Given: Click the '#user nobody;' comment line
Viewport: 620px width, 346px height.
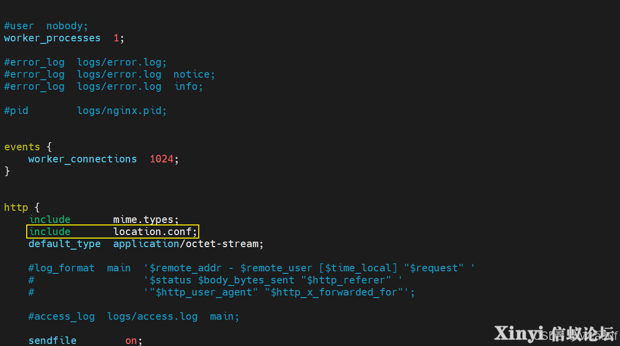Looking at the screenshot, I should [x=46, y=26].
